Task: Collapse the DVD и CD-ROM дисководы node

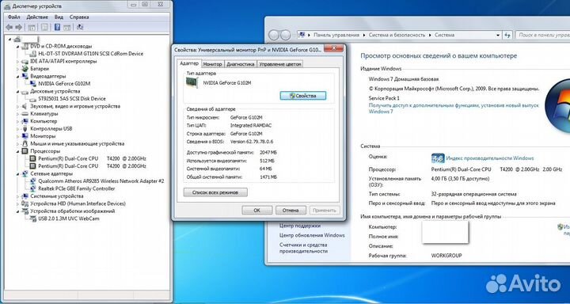Action: coord(17,47)
